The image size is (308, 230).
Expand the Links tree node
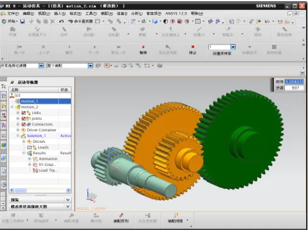(x=18, y=113)
